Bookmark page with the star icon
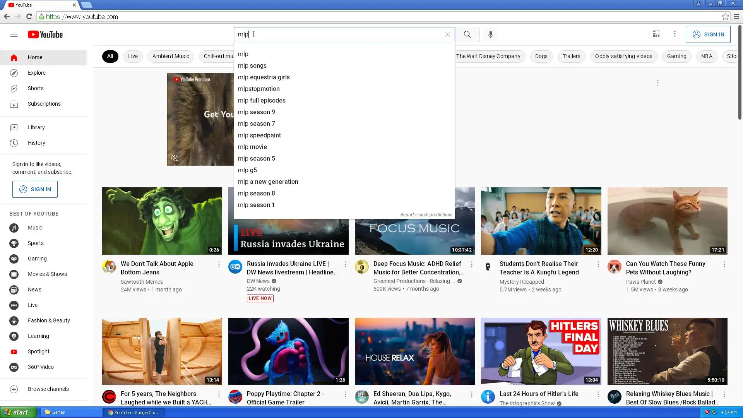 (x=725, y=17)
